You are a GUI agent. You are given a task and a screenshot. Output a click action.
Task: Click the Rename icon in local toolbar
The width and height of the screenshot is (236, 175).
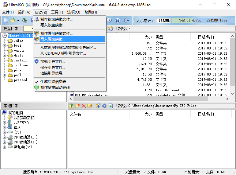pos(90,106)
